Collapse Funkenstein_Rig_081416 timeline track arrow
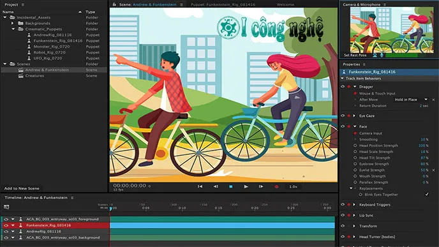This screenshot has height=247, width=439. [x=13, y=225]
